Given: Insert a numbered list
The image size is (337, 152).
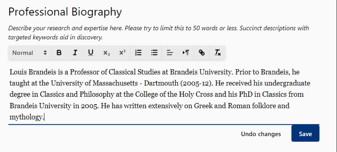Looking at the screenshot, I should (x=138, y=53).
